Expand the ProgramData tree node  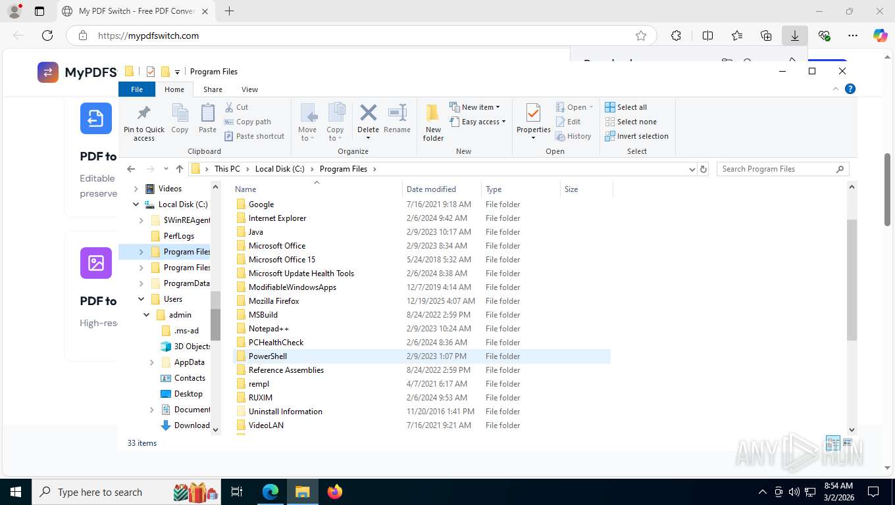[x=141, y=283]
